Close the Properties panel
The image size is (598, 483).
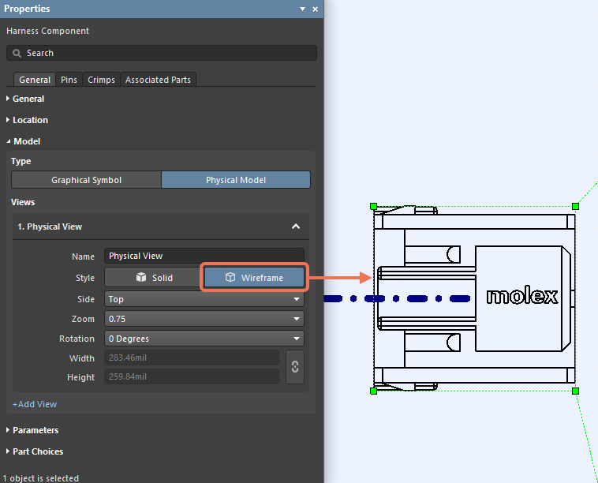(x=316, y=9)
